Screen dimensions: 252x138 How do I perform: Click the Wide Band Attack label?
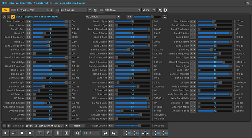(15, 103)
